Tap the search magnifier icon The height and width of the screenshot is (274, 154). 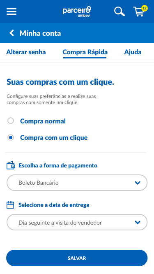click(x=120, y=12)
